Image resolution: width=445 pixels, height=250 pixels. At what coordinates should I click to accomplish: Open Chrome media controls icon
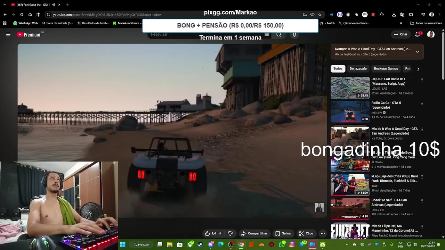(x=423, y=15)
